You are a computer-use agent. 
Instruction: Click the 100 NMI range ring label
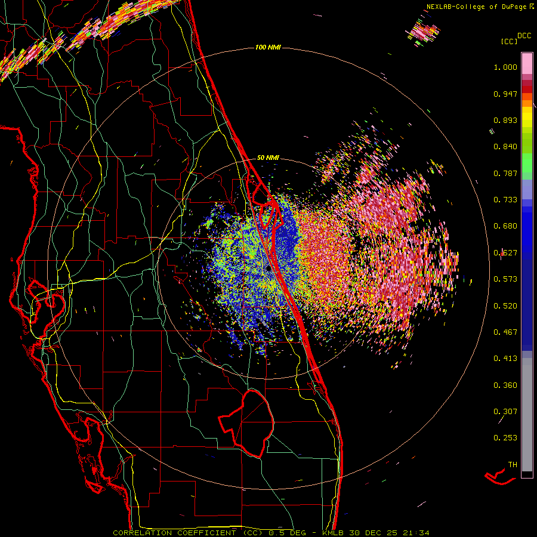pos(268,47)
